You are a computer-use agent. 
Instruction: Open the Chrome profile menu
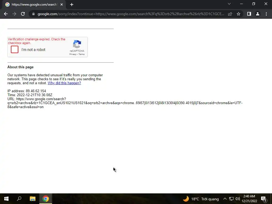click(258, 14)
